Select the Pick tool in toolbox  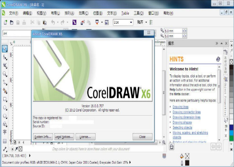[x=5, y=49]
